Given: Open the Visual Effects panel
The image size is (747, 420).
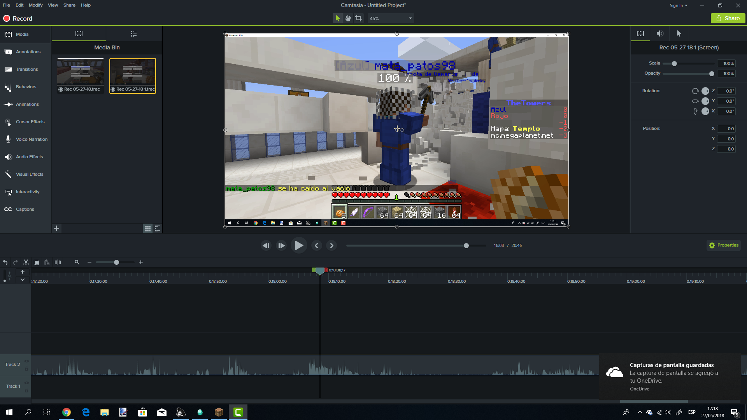Looking at the screenshot, I should (x=25, y=174).
